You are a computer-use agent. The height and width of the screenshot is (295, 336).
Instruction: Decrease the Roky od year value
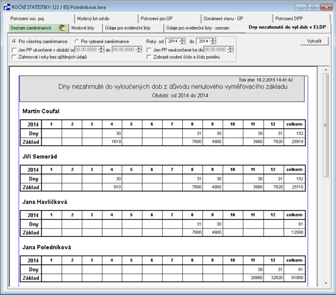(x=182, y=43)
